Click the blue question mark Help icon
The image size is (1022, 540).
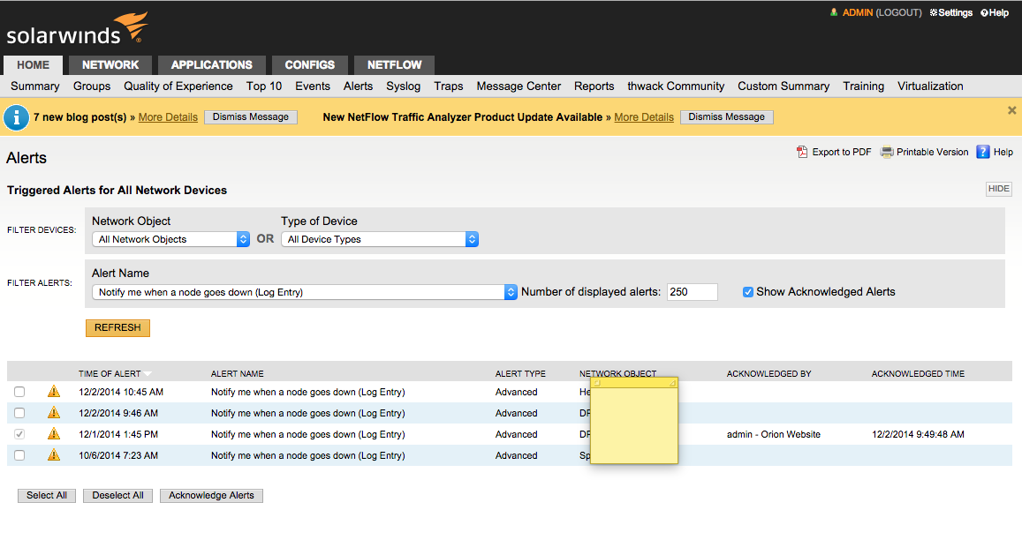point(983,152)
